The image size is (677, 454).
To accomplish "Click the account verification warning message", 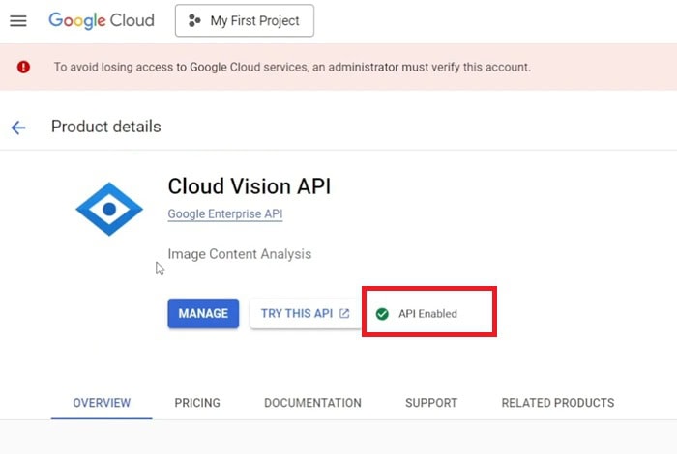I will [x=292, y=68].
